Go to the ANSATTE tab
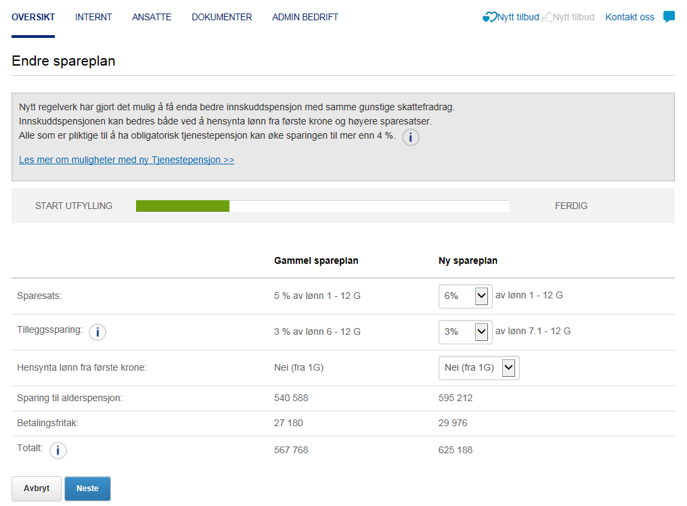 (152, 17)
